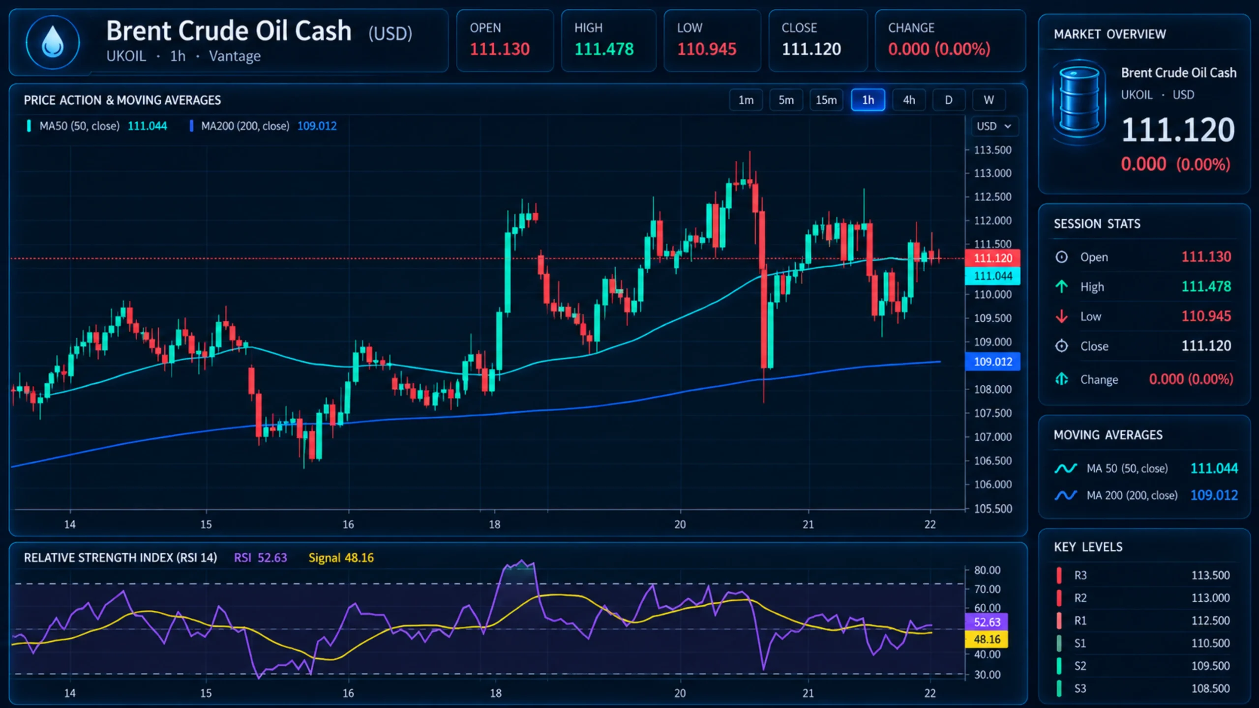Click the S1 110.500 key level row
This screenshot has height=708, width=1259.
click(1143, 643)
